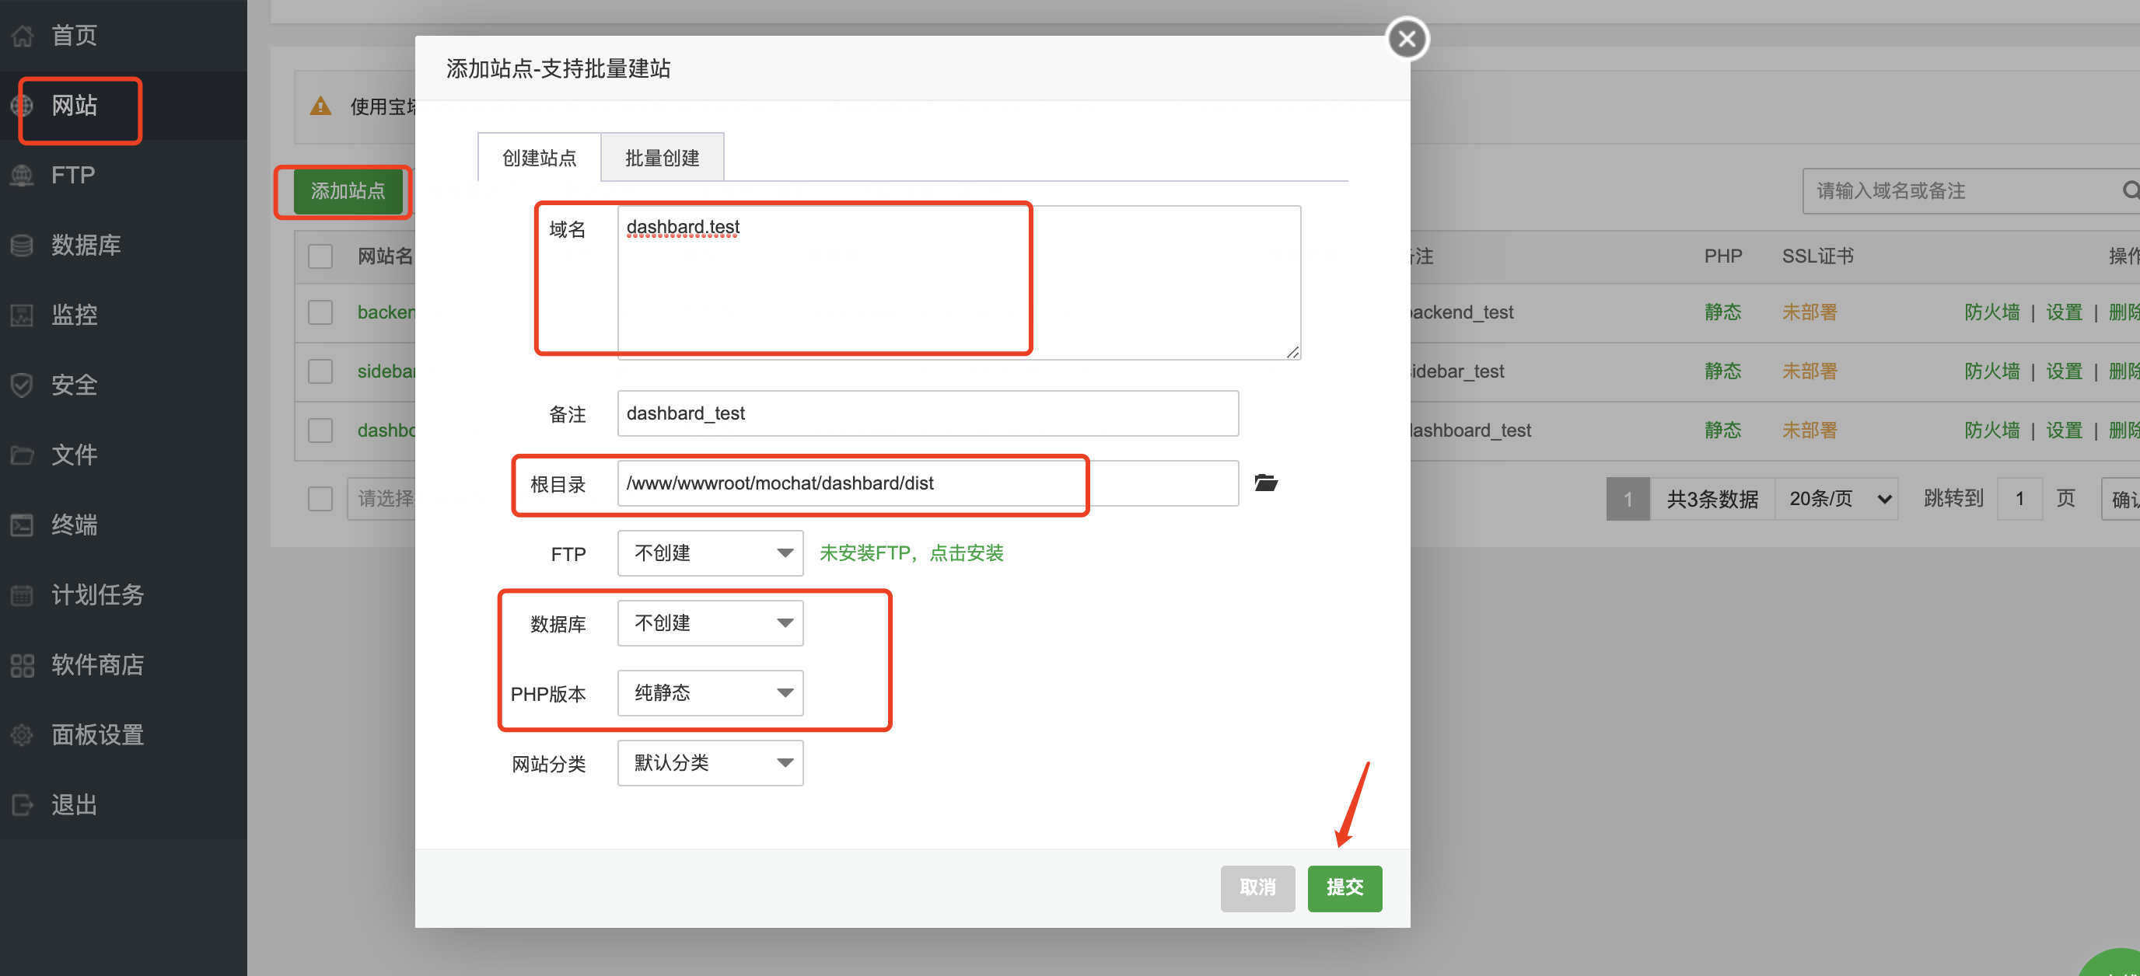Open the security shield icon
The width and height of the screenshot is (2140, 976).
point(23,385)
